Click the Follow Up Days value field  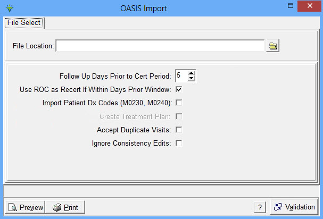(181, 76)
